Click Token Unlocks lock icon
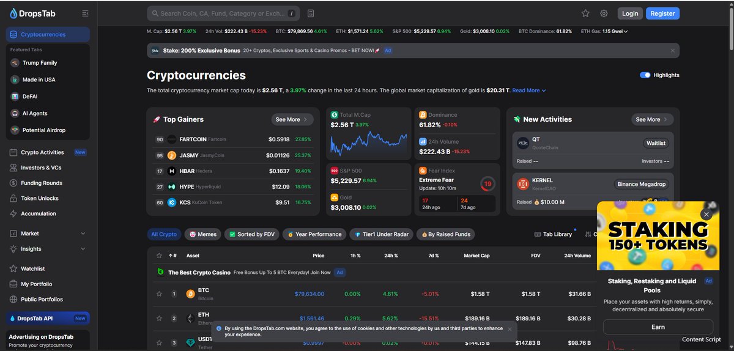The height and width of the screenshot is (351, 734). pos(13,198)
